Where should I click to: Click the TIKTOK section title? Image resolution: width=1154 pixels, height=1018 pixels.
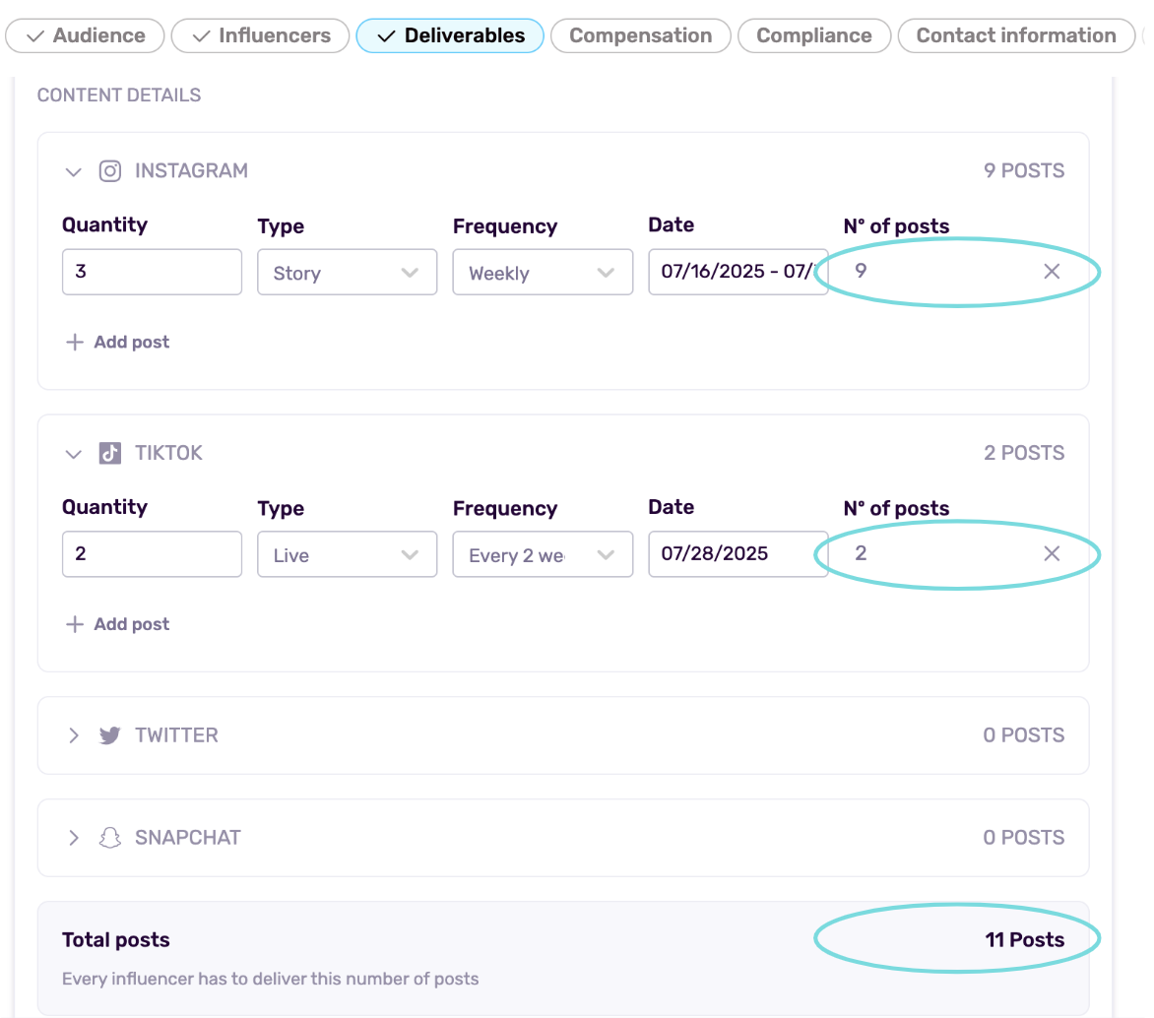(x=168, y=453)
